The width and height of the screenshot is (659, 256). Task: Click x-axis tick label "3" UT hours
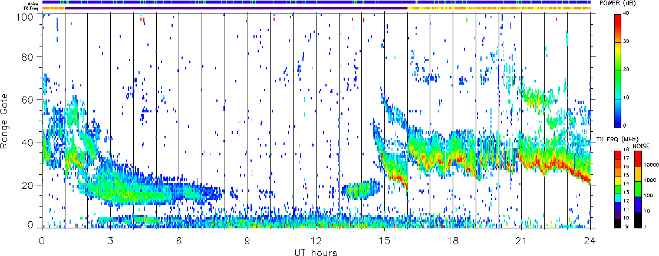(110, 241)
